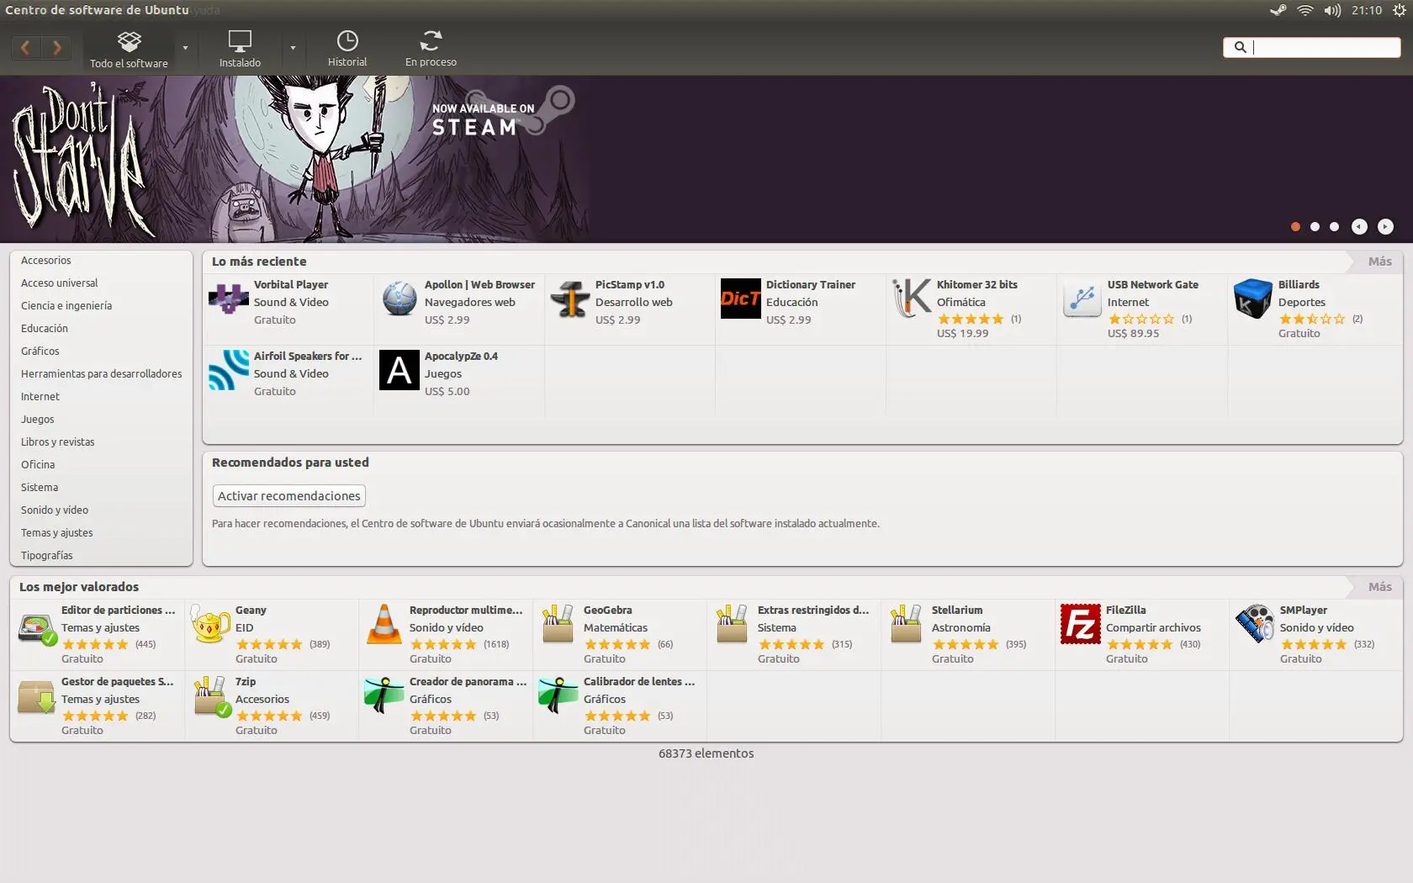Show next banner with right arrow

pyautogui.click(x=1385, y=226)
